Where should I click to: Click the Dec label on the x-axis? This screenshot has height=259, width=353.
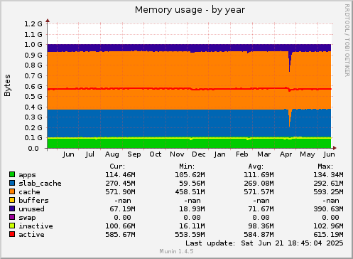[199, 154]
